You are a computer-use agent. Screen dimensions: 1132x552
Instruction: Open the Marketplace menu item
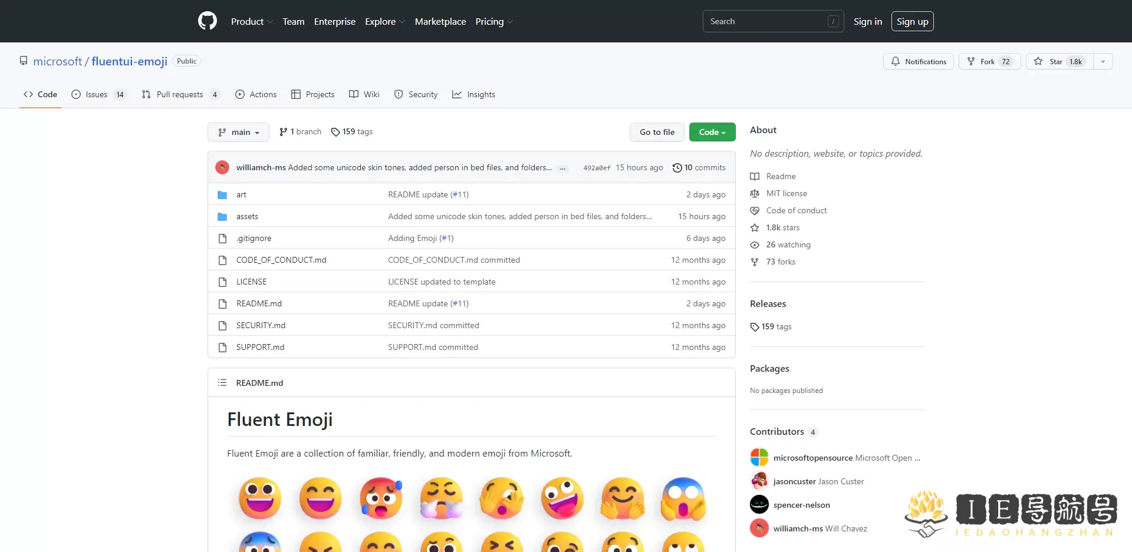tap(440, 21)
